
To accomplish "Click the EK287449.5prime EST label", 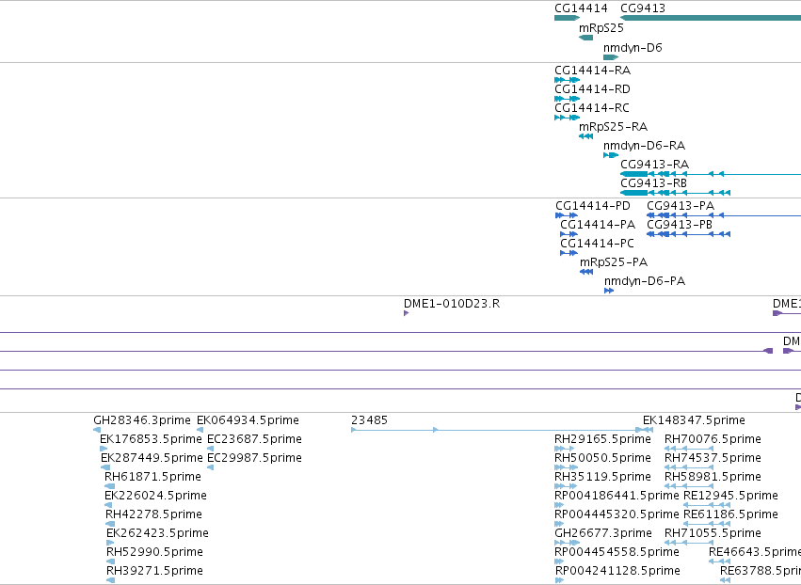I will click(x=152, y=458).
